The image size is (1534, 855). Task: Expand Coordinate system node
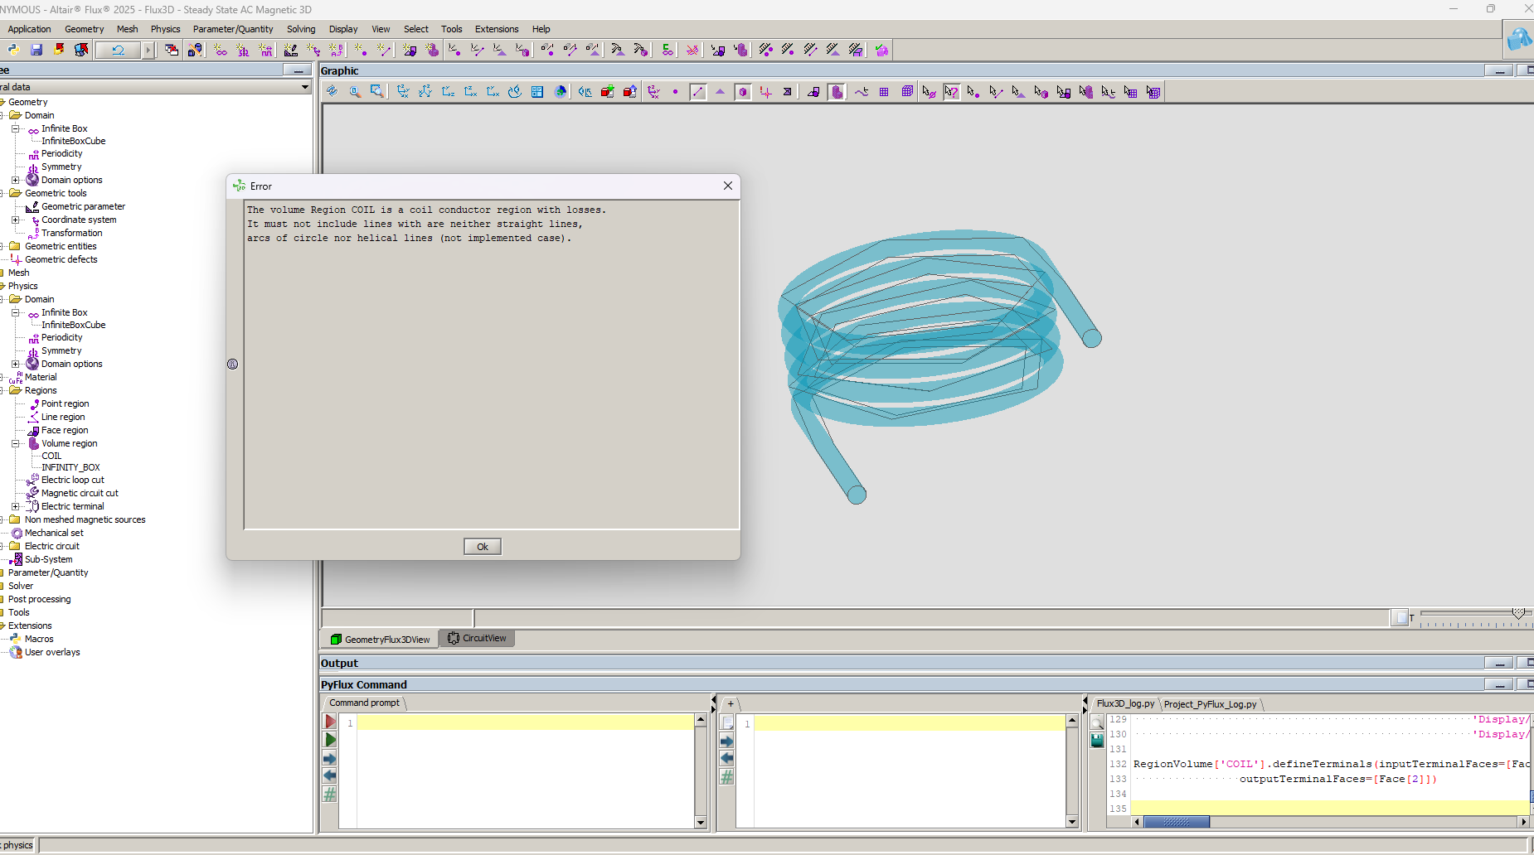pyautogui.click(x=15, y=220)
